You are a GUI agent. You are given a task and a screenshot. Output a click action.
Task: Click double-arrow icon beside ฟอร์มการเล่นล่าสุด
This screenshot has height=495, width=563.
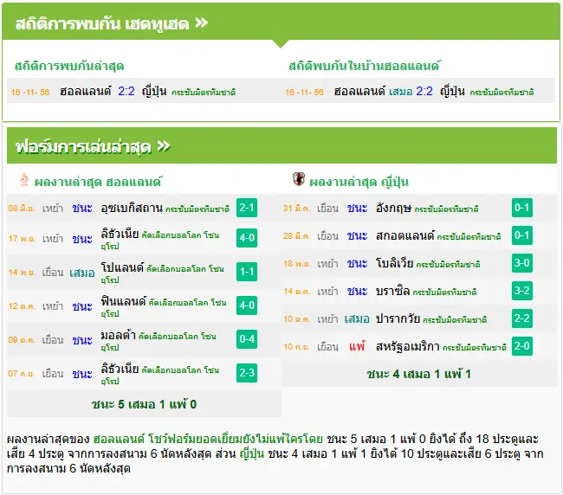pyautogui.click(x=164, y=146)
